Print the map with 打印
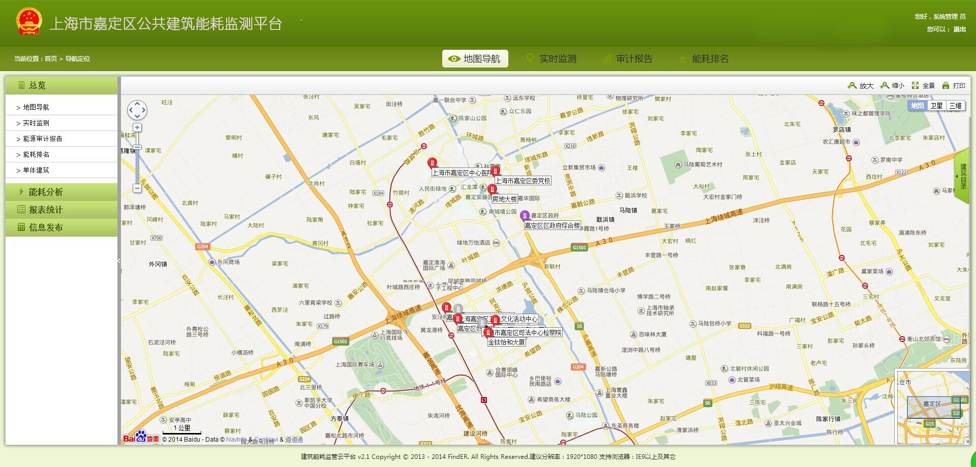This screenshot has width=976, height=467. pos(954,86)
